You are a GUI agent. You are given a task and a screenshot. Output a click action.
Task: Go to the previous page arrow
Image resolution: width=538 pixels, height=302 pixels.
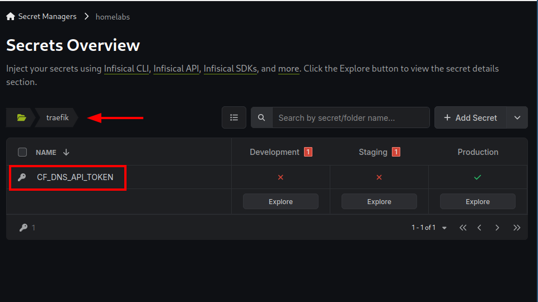479,228
